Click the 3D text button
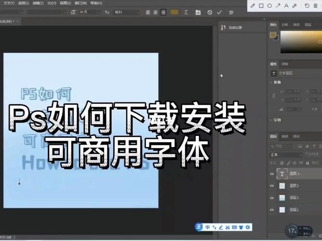 231,13
